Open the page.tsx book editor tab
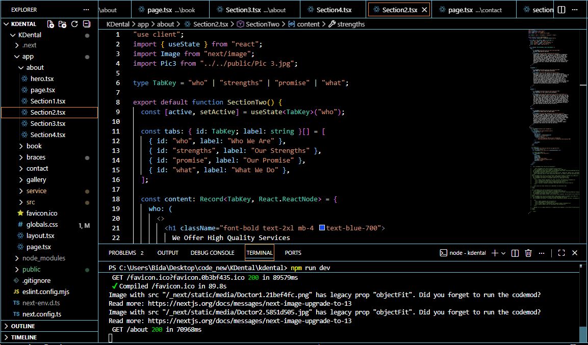 171,10
